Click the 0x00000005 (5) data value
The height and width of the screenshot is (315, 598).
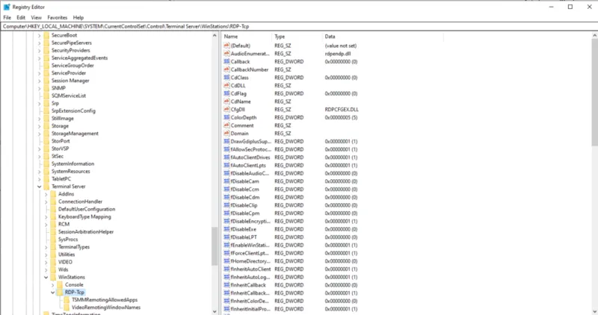[x=341, y=118]
